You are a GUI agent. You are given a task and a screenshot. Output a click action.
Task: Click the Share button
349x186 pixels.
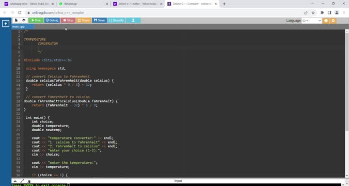click(84, 20)
